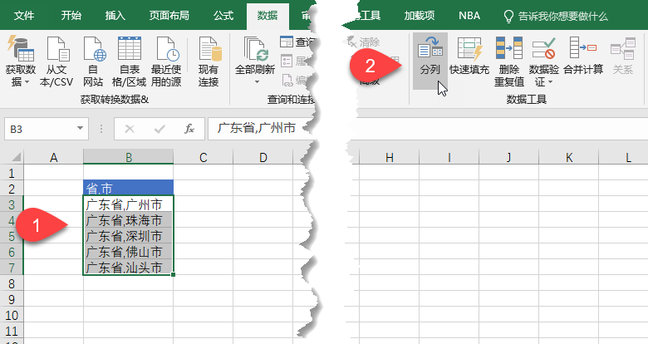Open the 页面布局 ribbon tab

click(x=168, y=16)
